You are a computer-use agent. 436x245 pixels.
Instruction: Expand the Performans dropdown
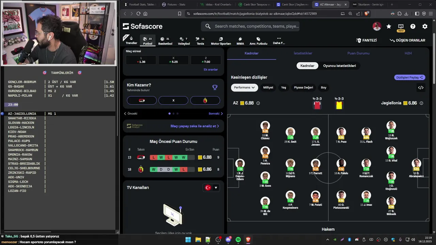[244, 87]
